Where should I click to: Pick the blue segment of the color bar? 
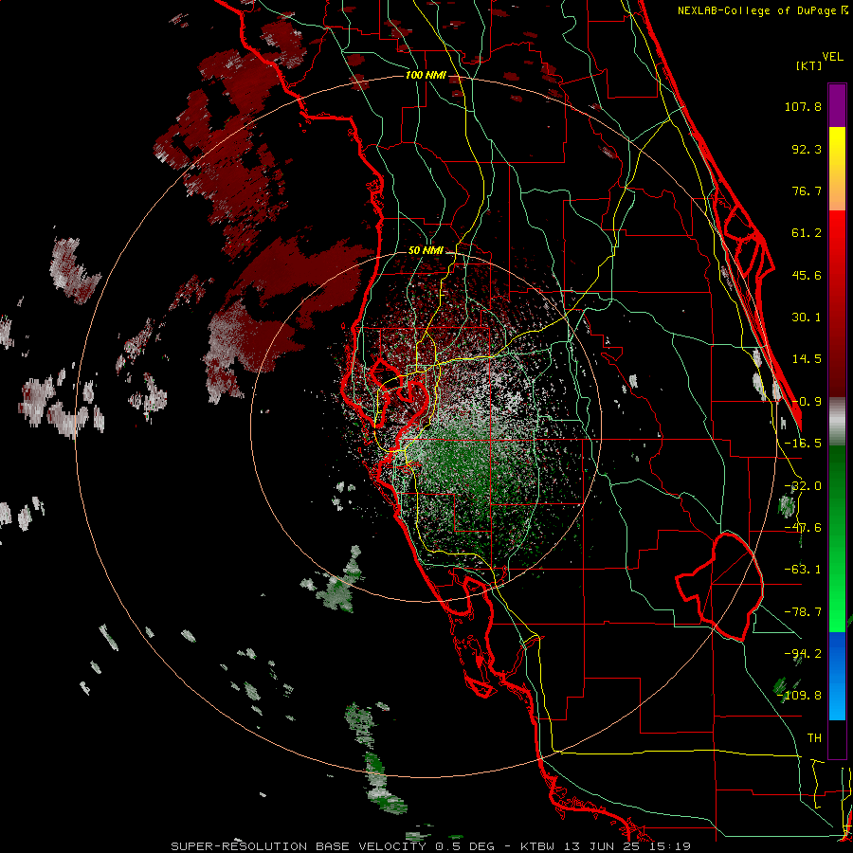coord(837,676)
